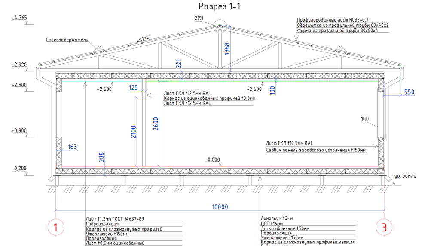Select the 1(9) wall node callout label

(x=365, y=119)
